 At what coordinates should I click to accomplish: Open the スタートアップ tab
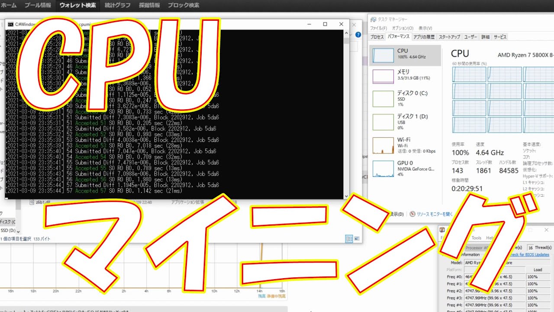click(449, 37)
